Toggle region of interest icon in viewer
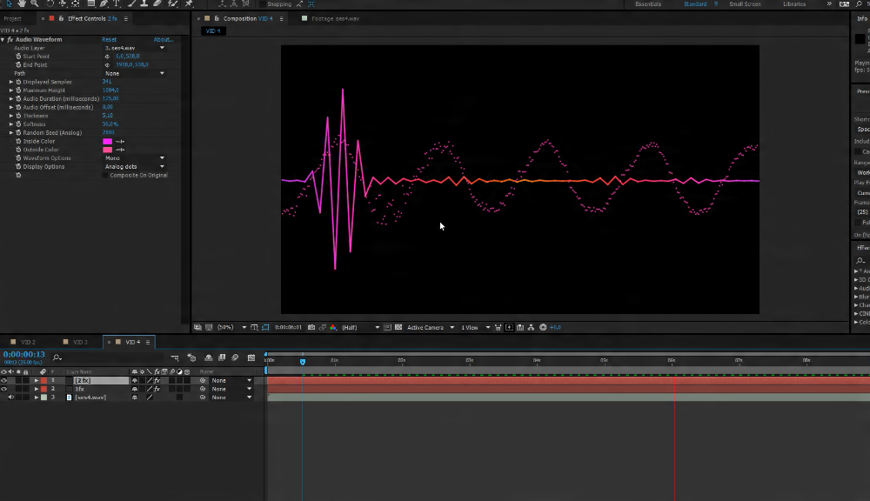The width and height of the screenshot is (870, 501). point(388,327)
